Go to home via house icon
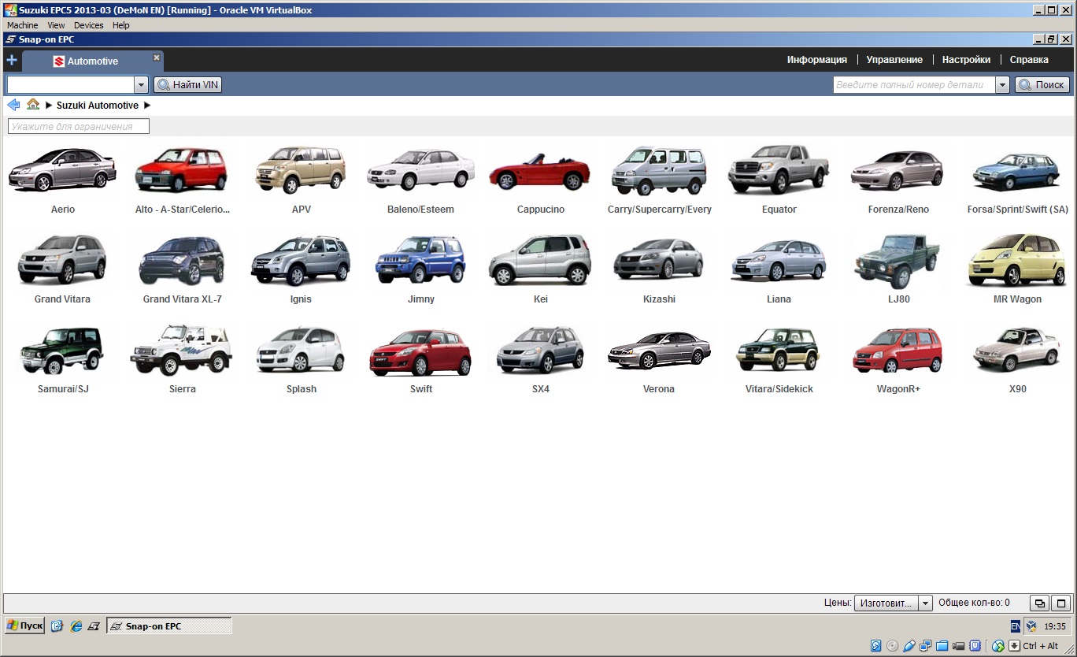 point(33,105)
